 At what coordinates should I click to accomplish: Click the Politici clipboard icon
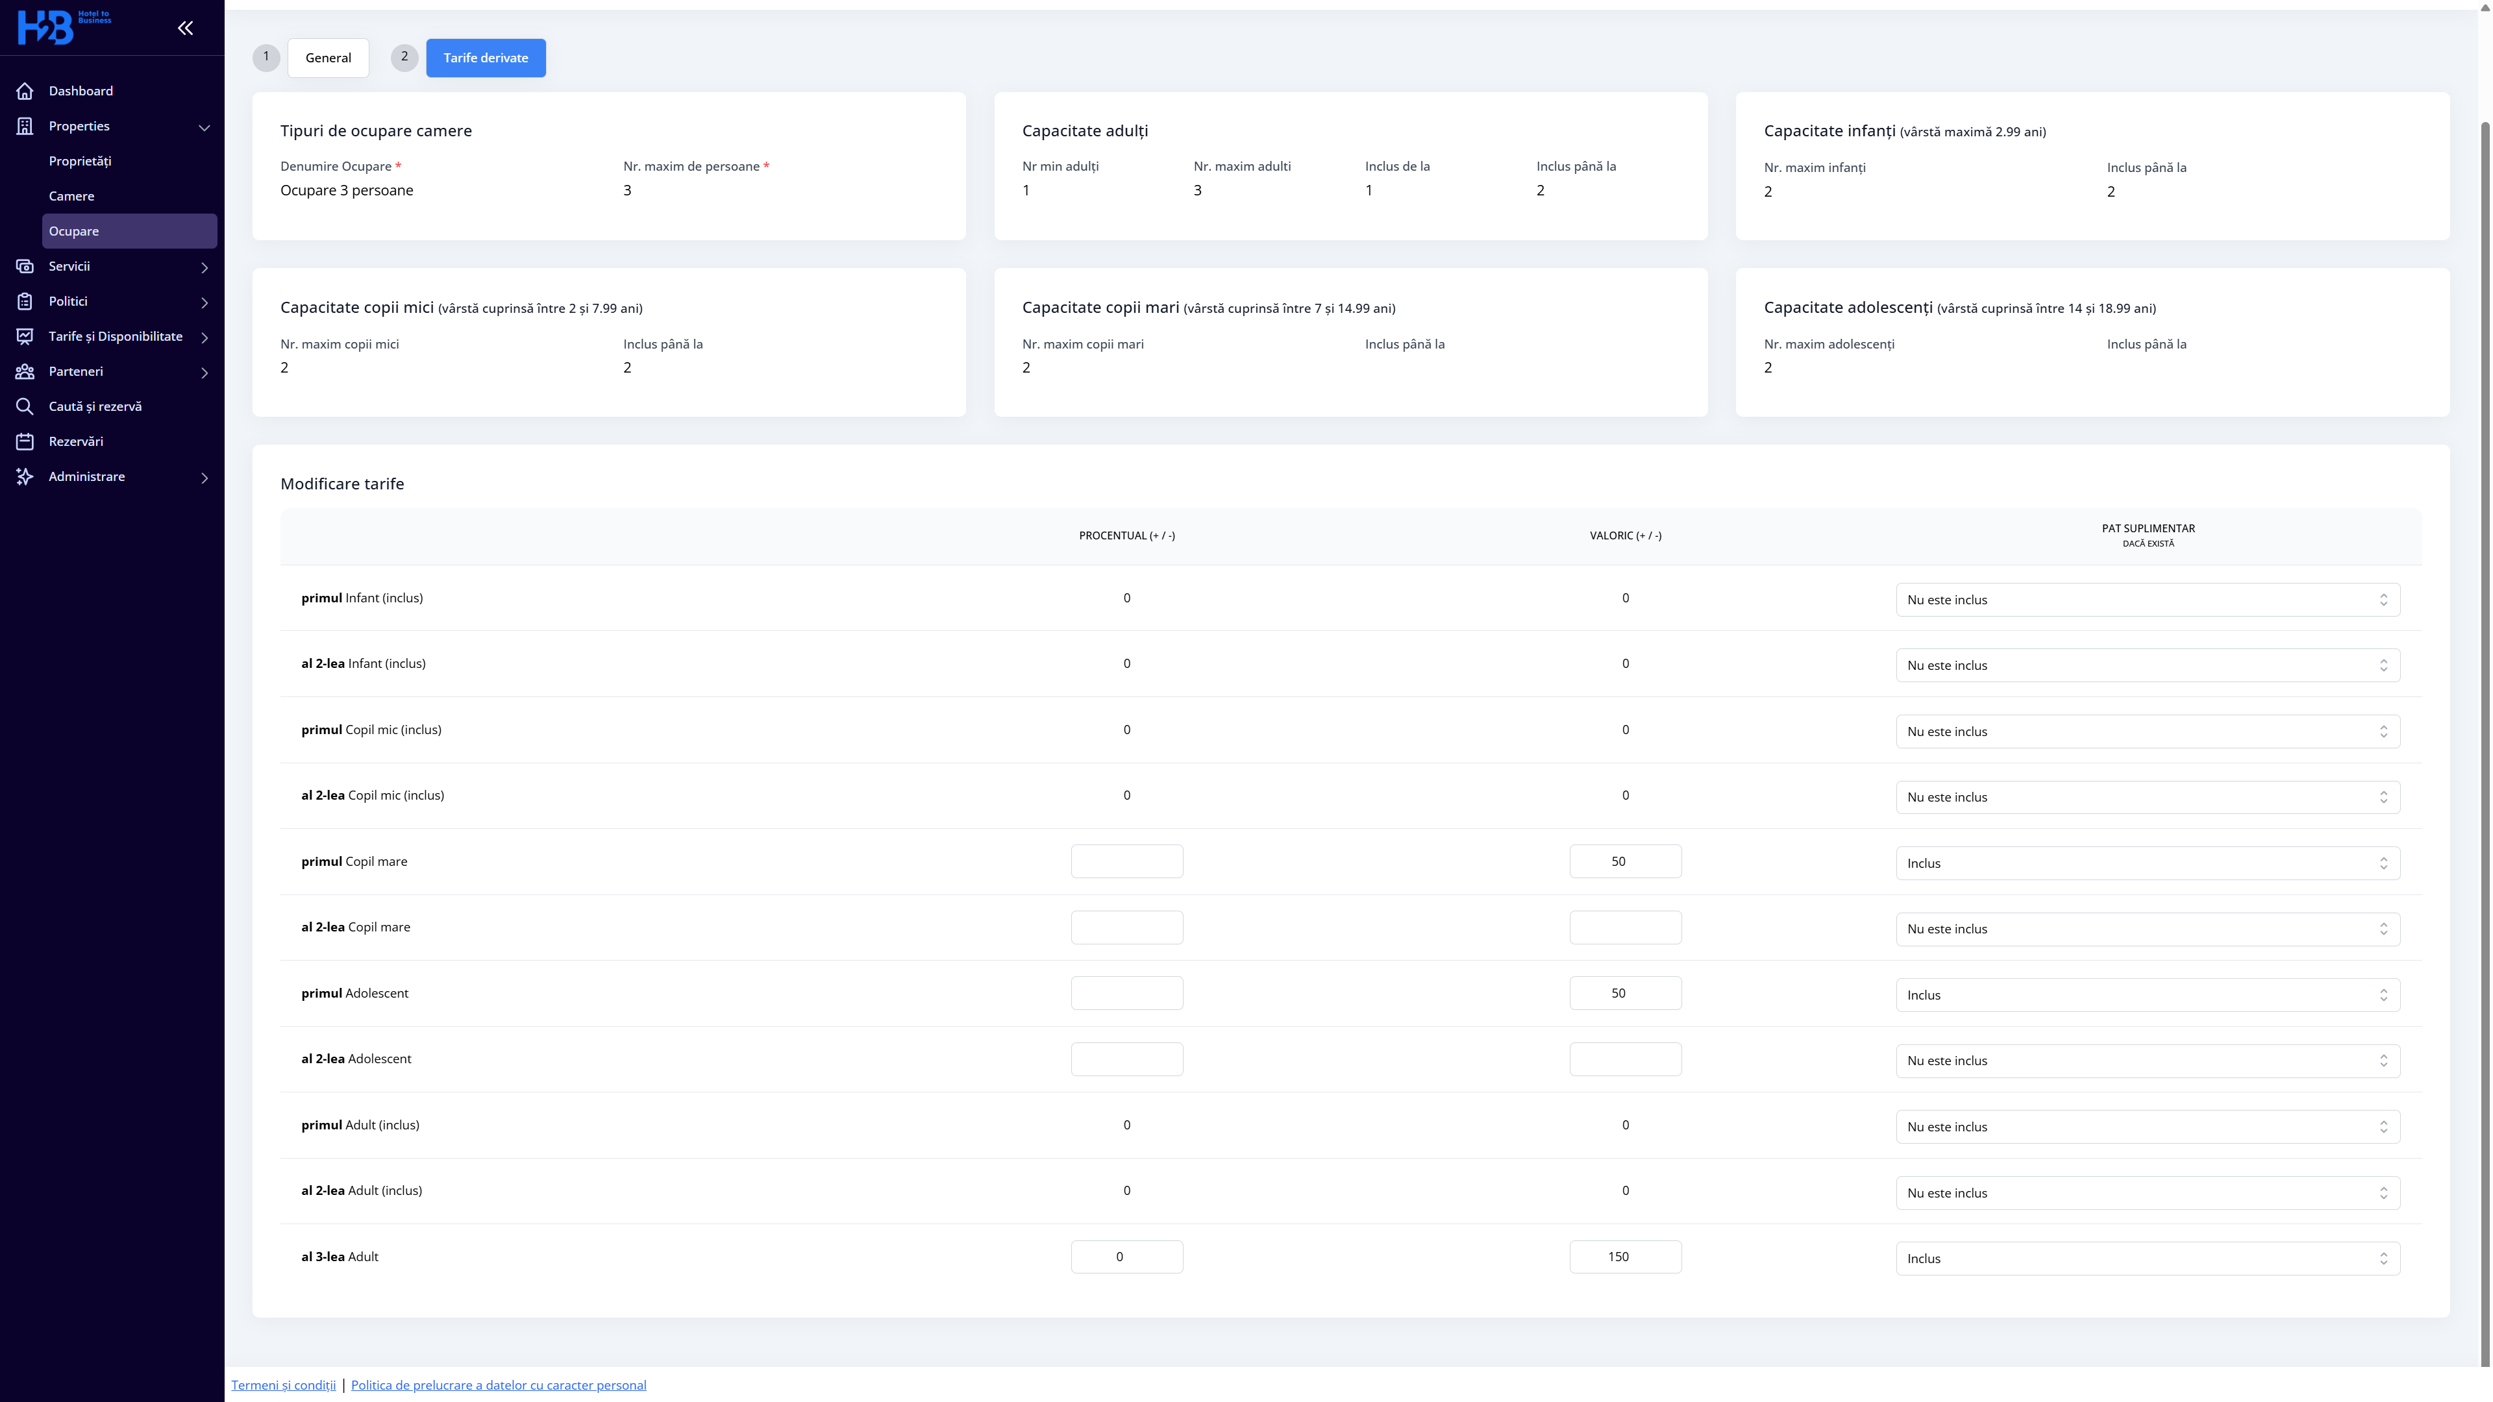25,301
